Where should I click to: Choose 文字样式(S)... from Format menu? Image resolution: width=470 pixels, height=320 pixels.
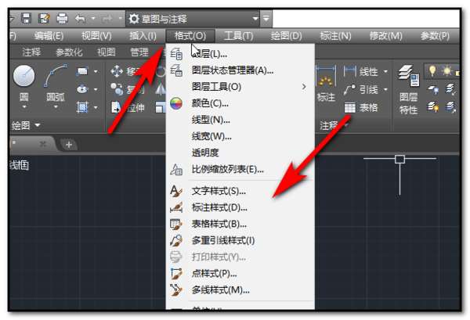[219, 191]
